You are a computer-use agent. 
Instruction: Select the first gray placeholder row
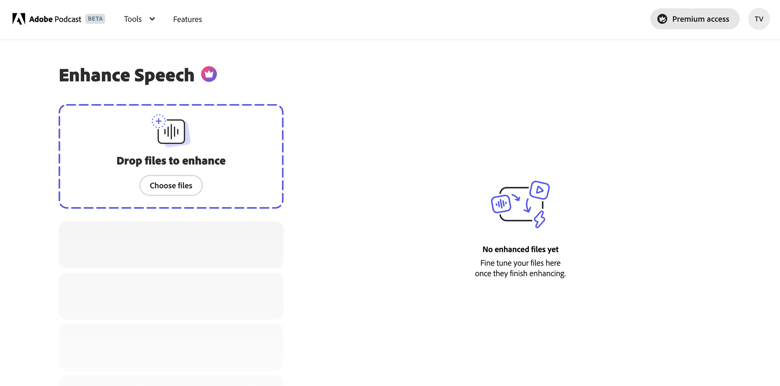coord(171,244)
